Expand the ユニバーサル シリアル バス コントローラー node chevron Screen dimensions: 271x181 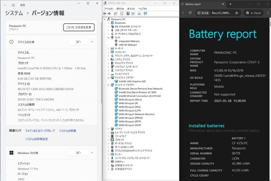pyautogui.click(x=108, y=158)
